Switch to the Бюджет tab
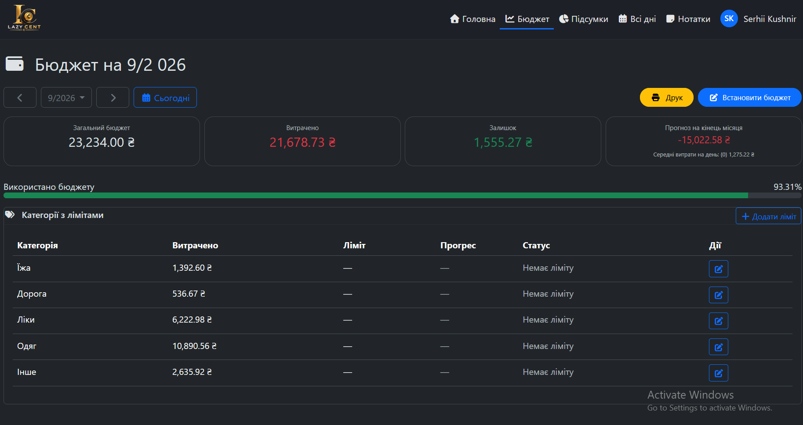The image size is (803, 425). pos(527,19)
